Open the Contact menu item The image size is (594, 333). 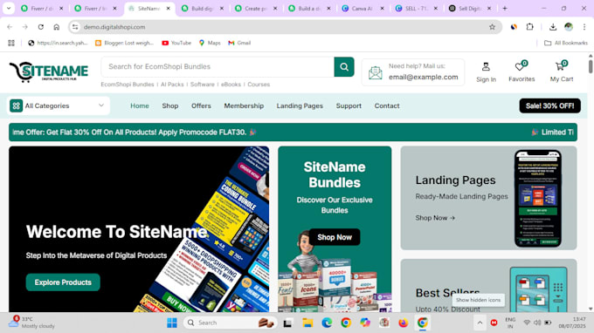pos(387,105)
